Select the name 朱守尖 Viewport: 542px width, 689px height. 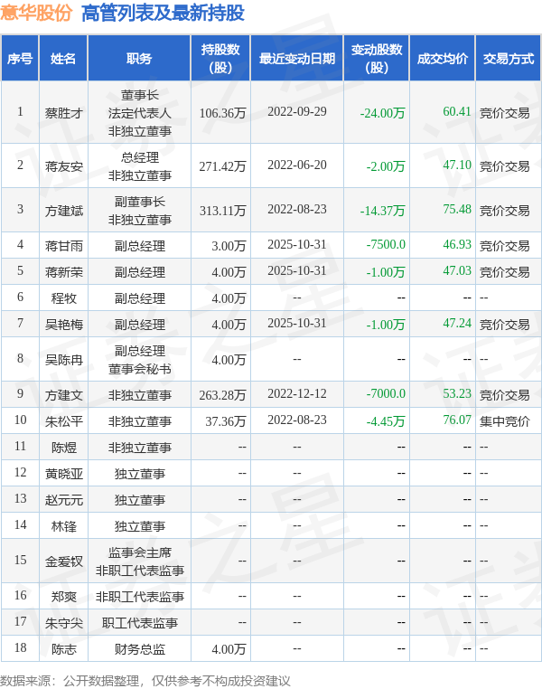point(63,623)
